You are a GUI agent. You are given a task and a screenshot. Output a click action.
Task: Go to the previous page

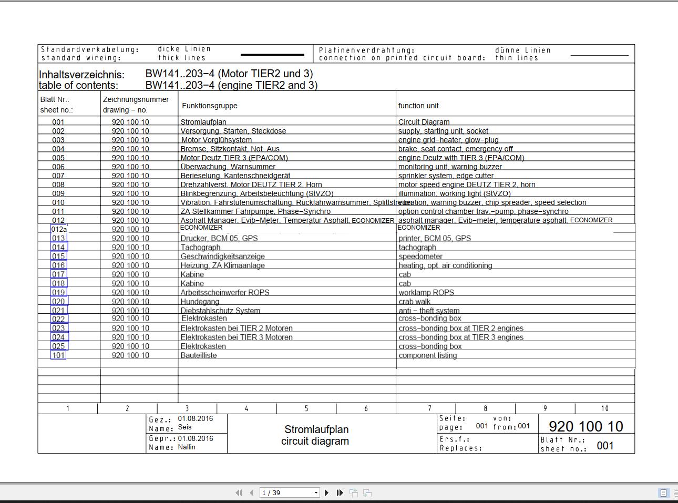point(252,493)
